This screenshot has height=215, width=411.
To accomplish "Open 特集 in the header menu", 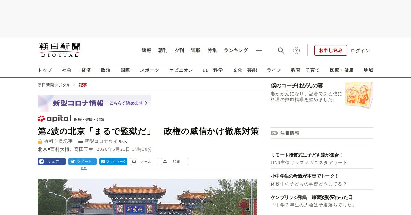I will coord(212,51).
